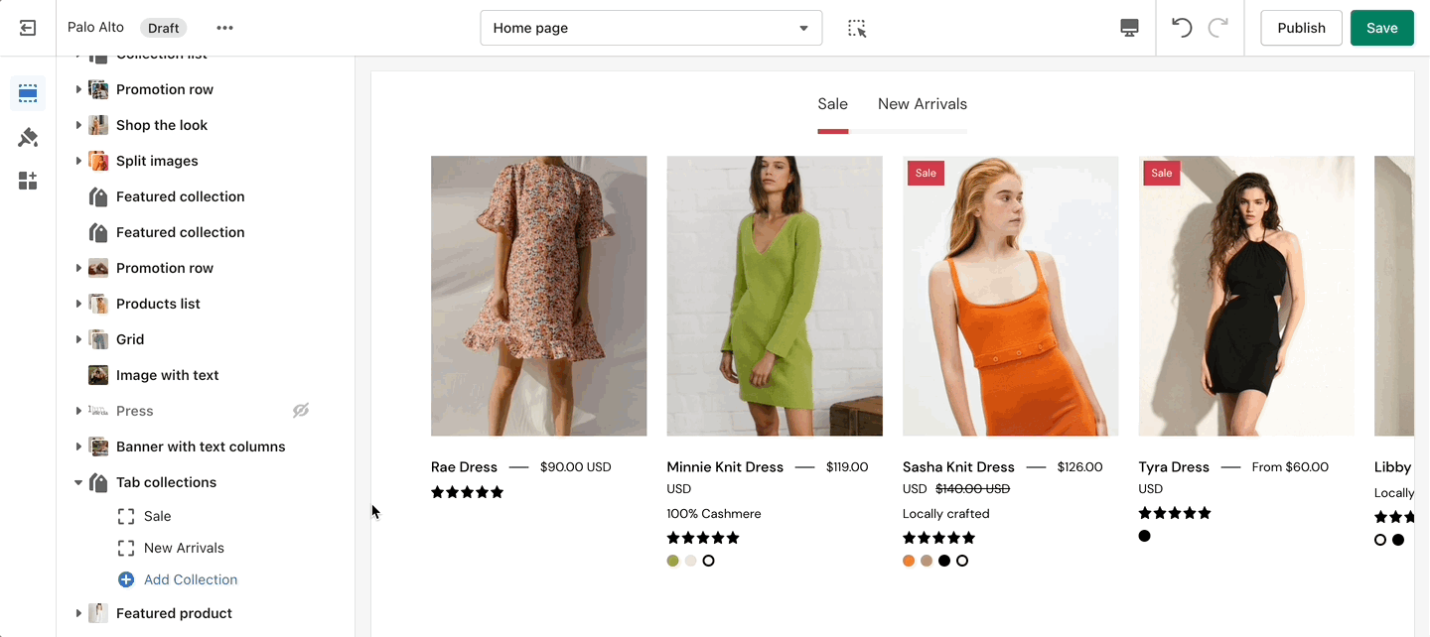Screen dimensions: 1430x637
Task: Expand the Products list section
Action: coord(78,304)
